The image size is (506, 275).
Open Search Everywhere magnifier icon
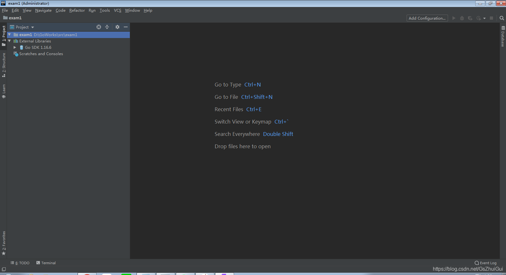[502, 18]
